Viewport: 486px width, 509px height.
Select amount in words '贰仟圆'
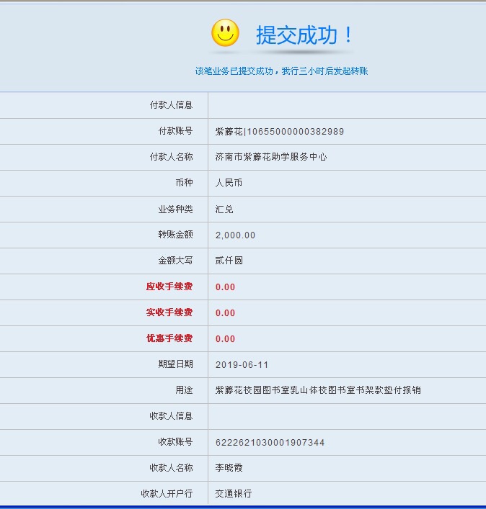click(229, 261)
